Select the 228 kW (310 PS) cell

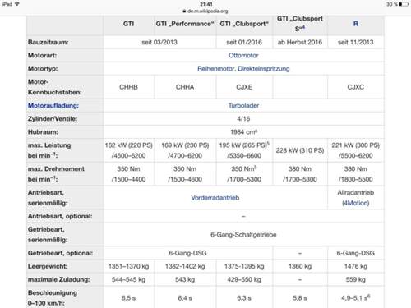coord(300,150)
